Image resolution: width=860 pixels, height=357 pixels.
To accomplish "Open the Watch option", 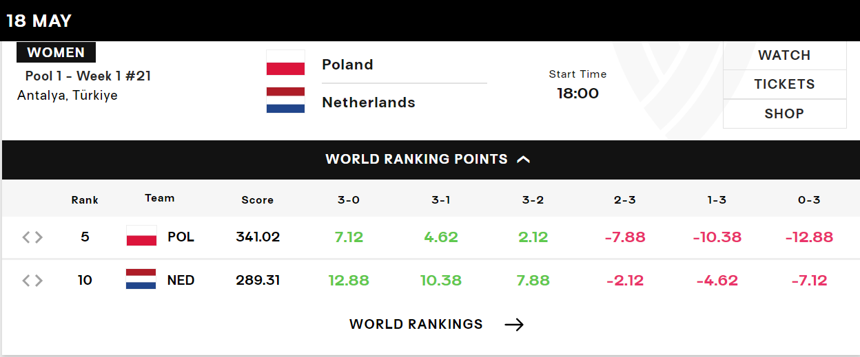I will pos(784,55).
